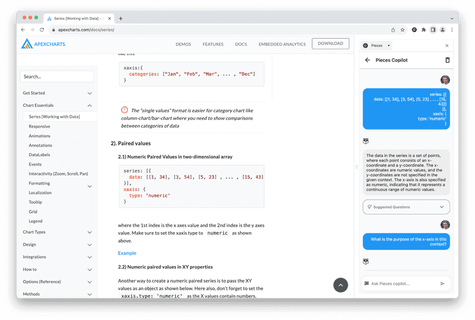The image size is (475, 320).
Task: Open the Grid docs page
Action: pos(33,211)
